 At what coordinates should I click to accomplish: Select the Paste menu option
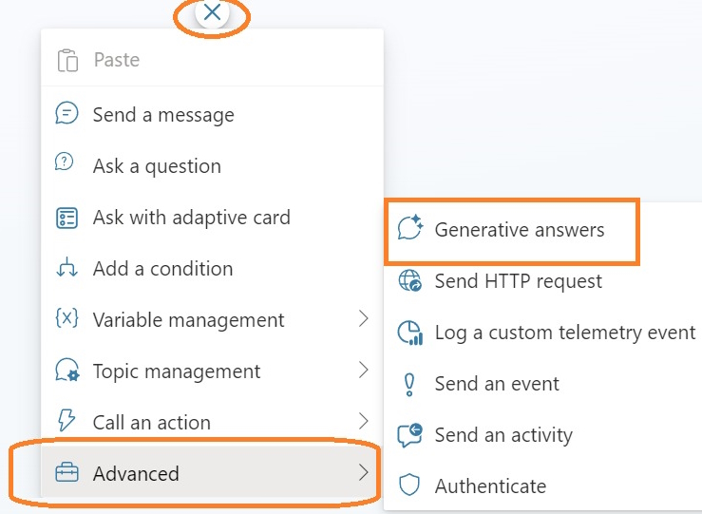pyautogui.click(x=116, y=60)
